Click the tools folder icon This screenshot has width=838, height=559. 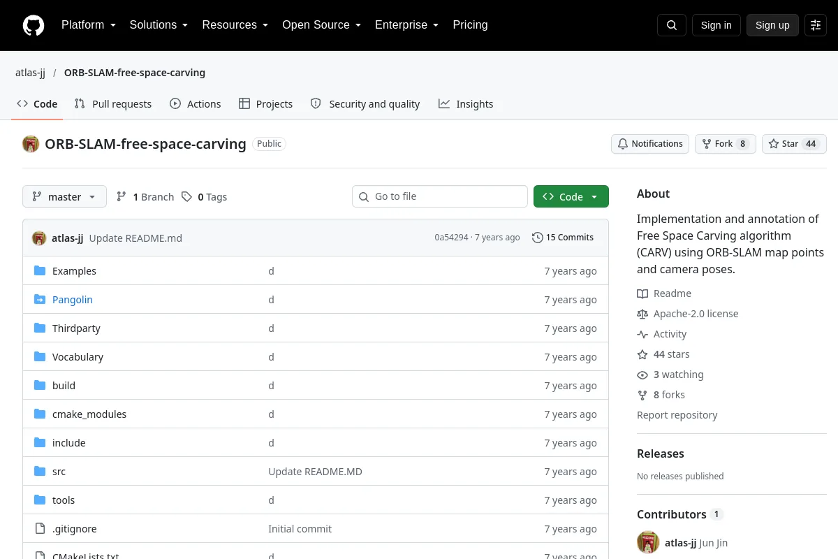click(x=40, y=500)
